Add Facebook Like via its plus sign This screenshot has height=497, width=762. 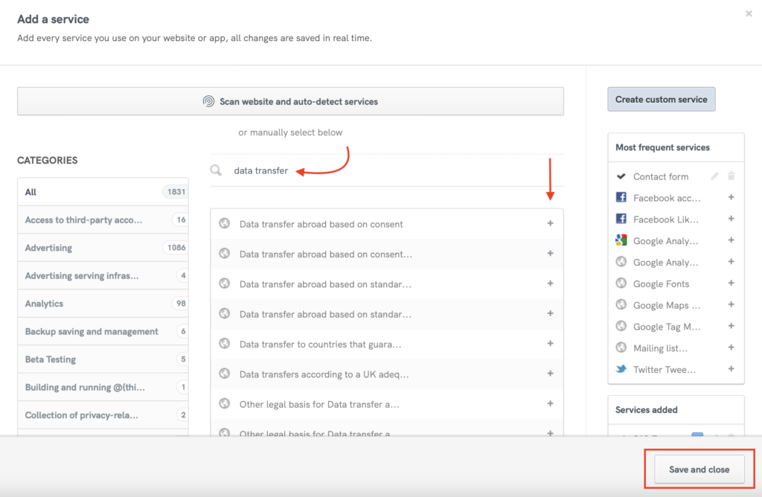click(731, 219)
